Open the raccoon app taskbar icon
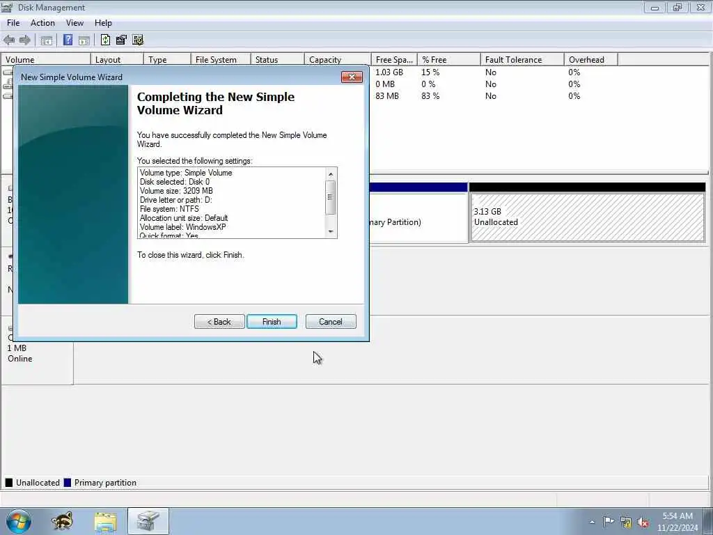Image resolution: width=713 pixels, height=535 pixels. point(62,521)
